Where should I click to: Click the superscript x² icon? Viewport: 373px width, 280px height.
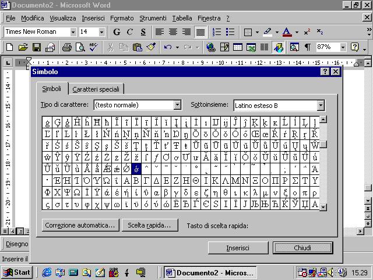(307, 32)
